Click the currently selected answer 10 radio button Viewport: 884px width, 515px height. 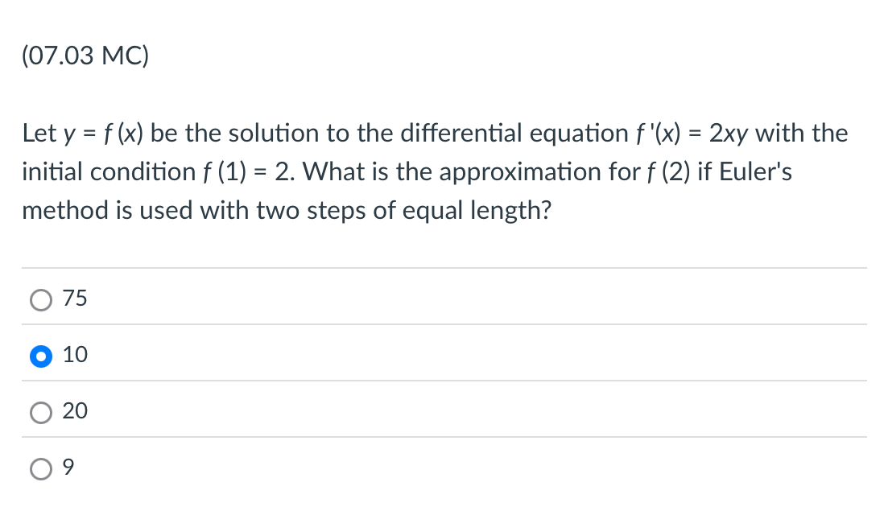(x=39, y=356)
